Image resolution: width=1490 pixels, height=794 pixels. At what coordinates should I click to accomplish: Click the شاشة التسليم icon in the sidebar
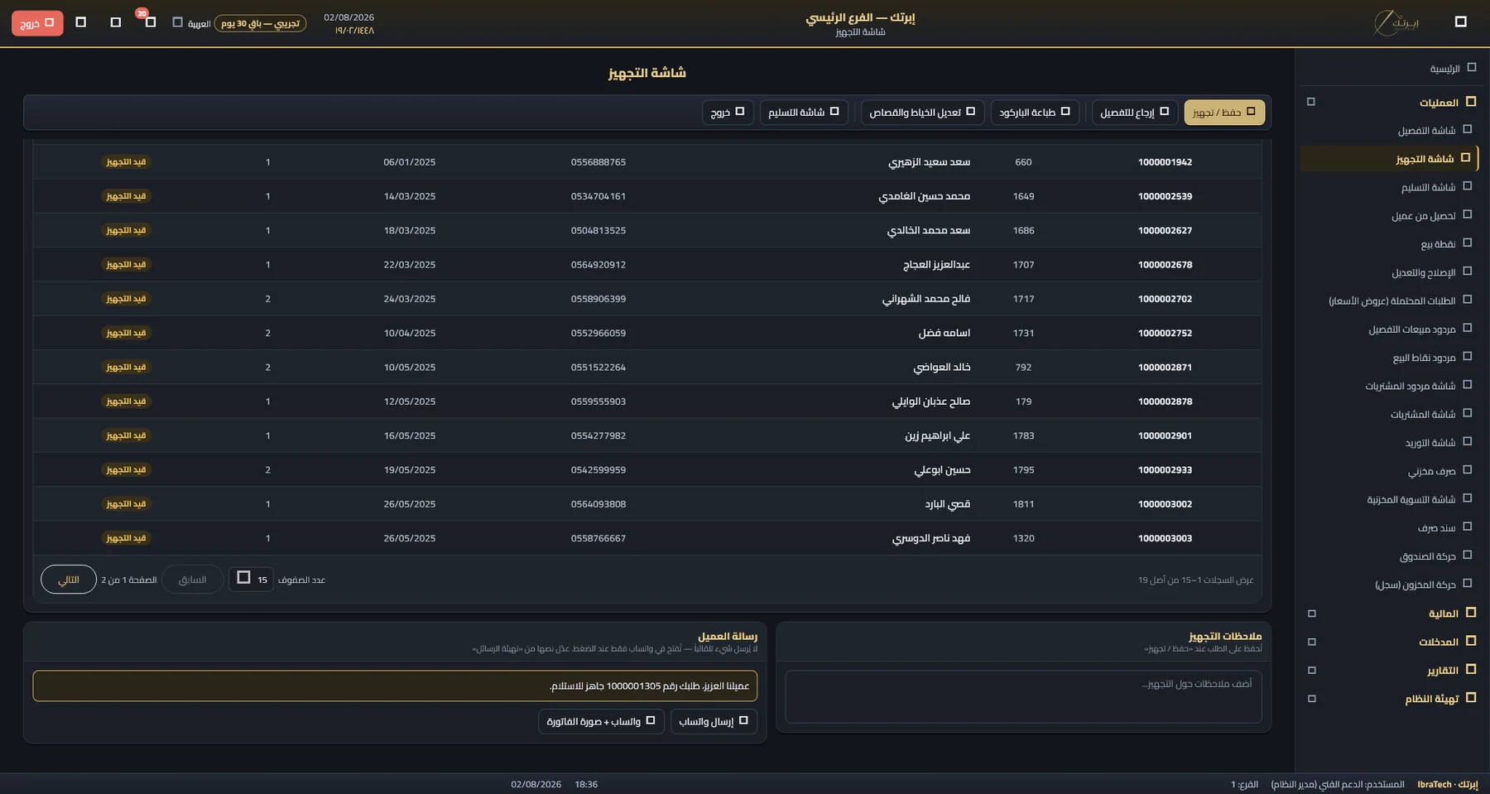1467,187
